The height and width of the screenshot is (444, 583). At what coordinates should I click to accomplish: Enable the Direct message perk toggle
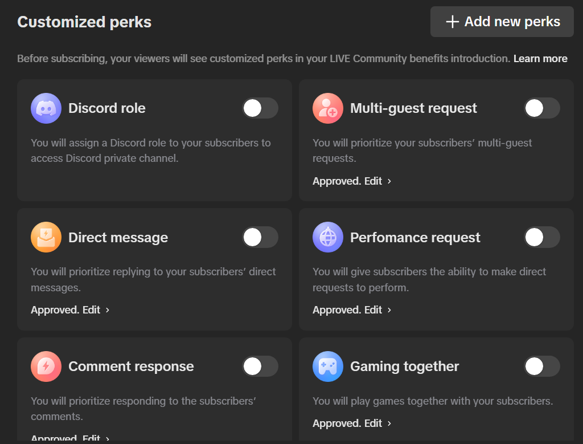point(260,237)
